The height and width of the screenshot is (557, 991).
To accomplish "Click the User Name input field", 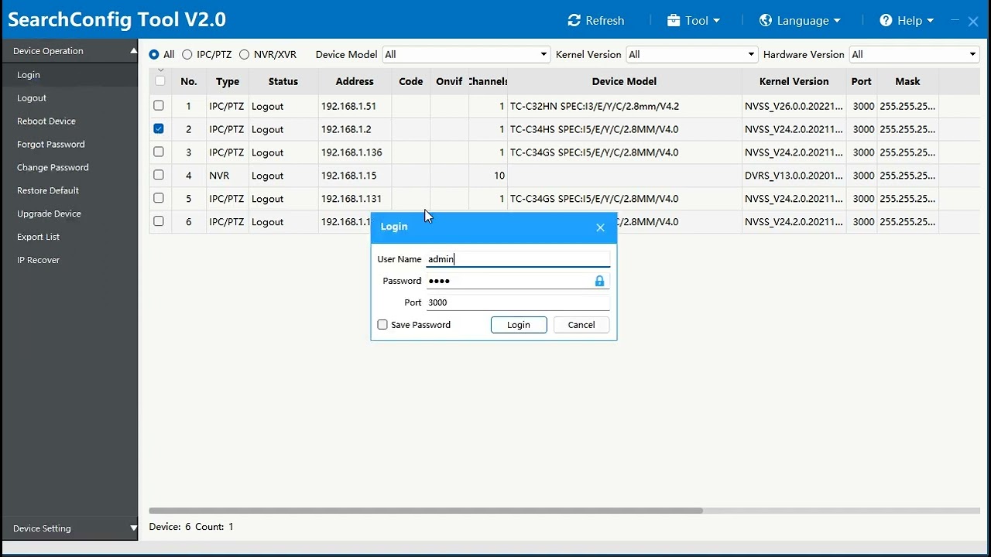I will [518, 259].
